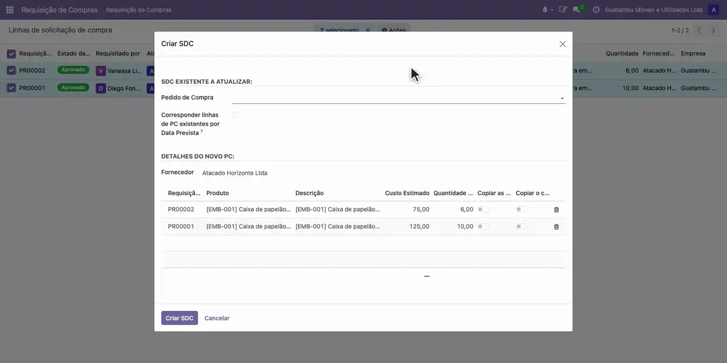Viewport: 727px width, 363px height.
Task: Delete the PR00002 line with trash icon
Action: [x=556, y=210]
